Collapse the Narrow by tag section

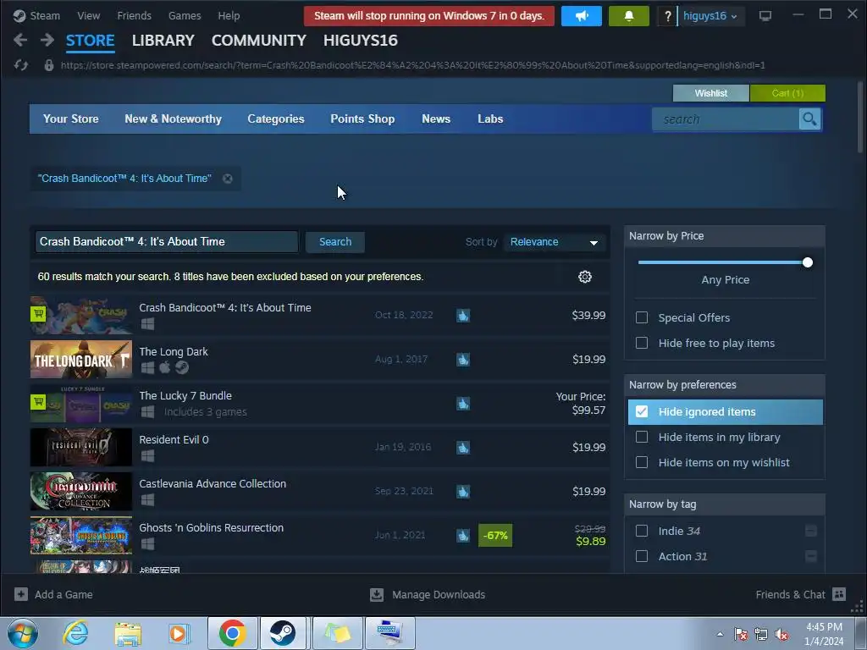[725, 504]
